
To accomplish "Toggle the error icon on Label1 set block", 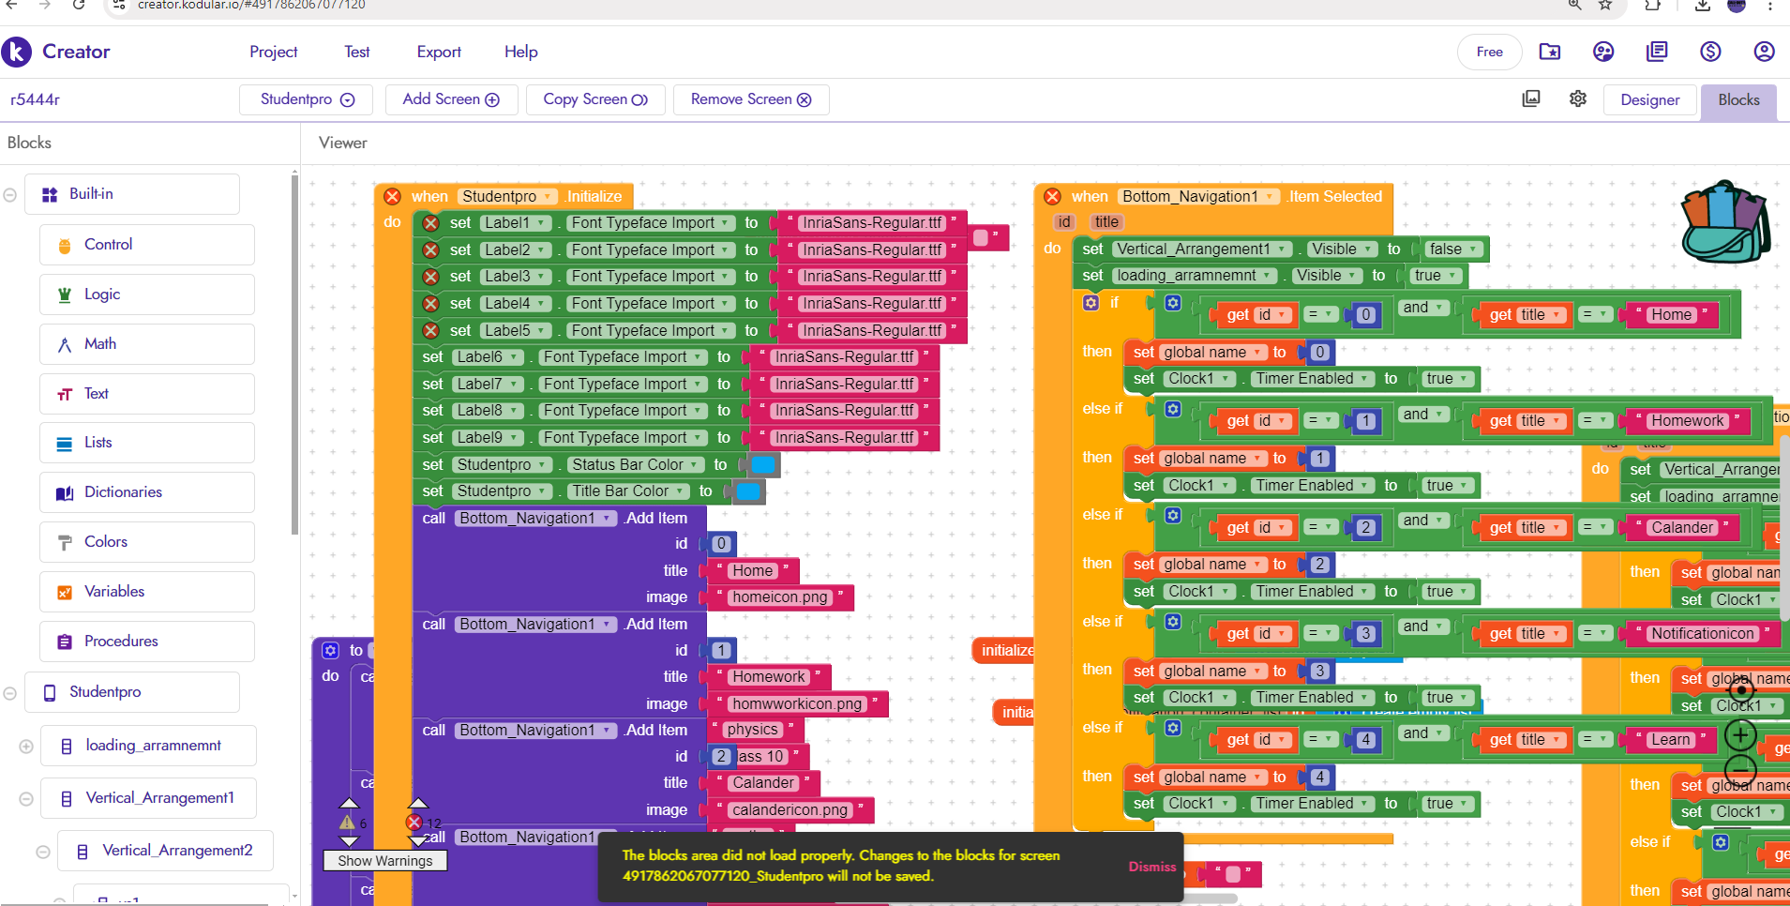I will click(x=430, y=223).
